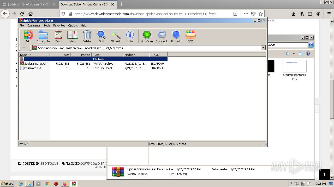Run the VirusScan toolbar icon

[147, 36]
